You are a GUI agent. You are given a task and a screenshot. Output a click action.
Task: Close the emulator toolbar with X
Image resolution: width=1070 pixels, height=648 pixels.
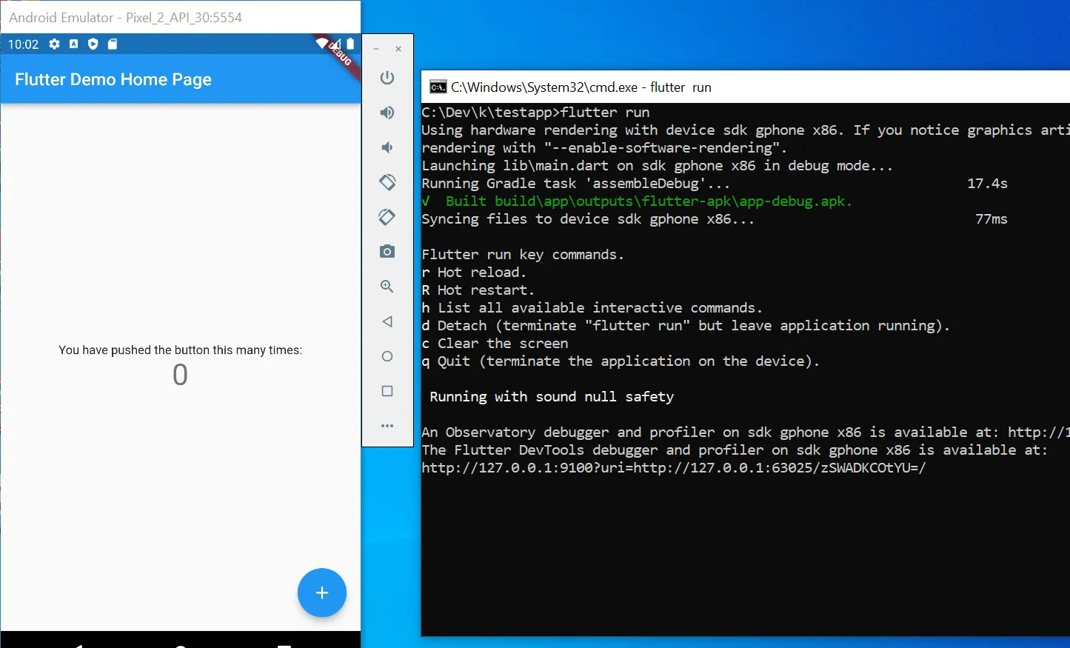[398, 49]
